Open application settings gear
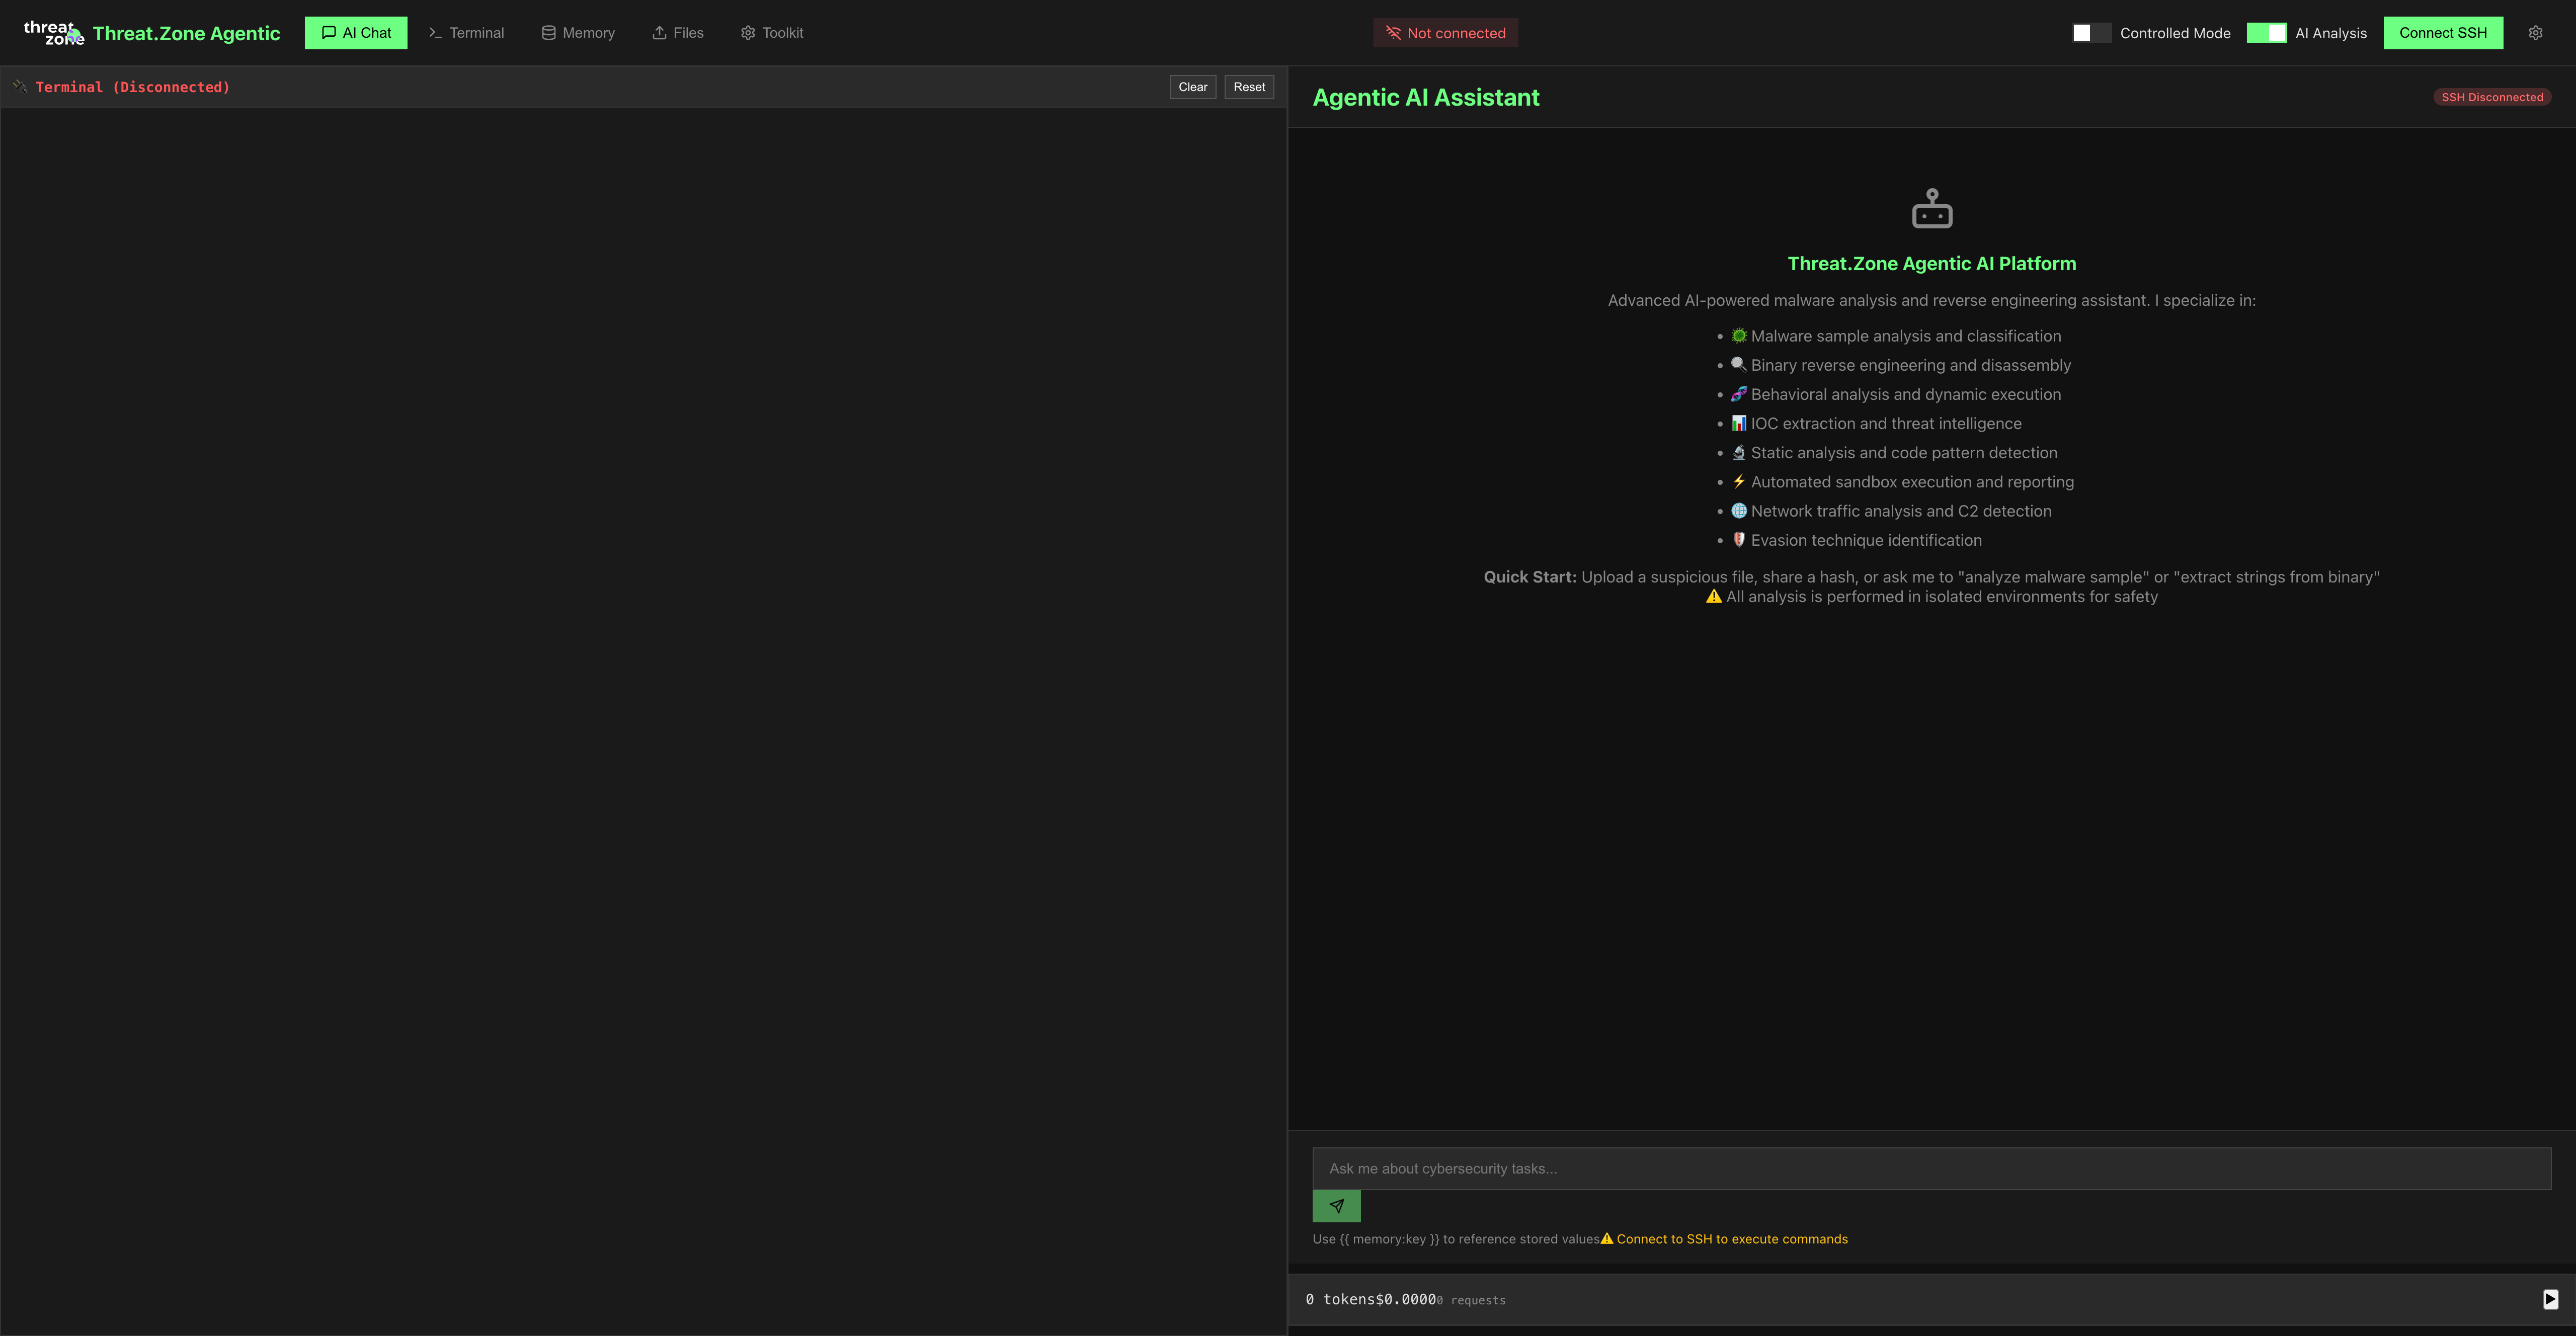 (x=2536, y=32)
